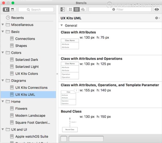Select UX Kits Connections label
This screenshot has height=143, width=162.
coord(31,88)
